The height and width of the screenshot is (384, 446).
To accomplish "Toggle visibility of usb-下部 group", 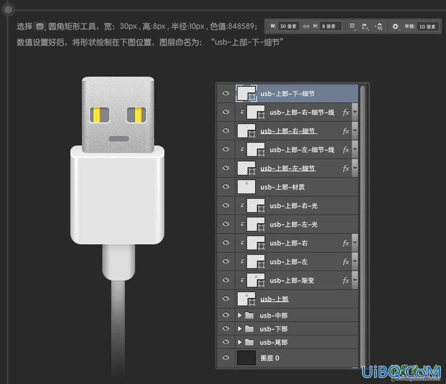I will (x=226, y=329).
